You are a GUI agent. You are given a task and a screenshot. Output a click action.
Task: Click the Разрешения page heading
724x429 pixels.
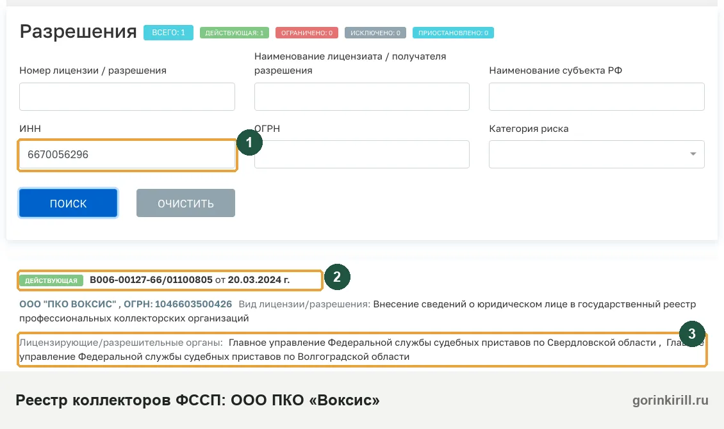point(78,32)
